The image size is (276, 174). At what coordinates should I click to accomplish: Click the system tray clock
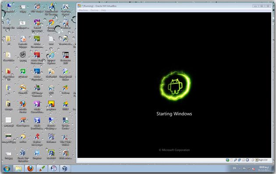(x=263, y=169)
